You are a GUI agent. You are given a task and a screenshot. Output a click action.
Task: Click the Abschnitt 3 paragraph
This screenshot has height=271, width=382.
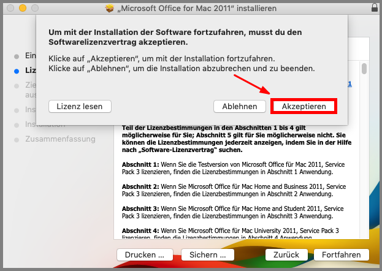coord(232,212)
